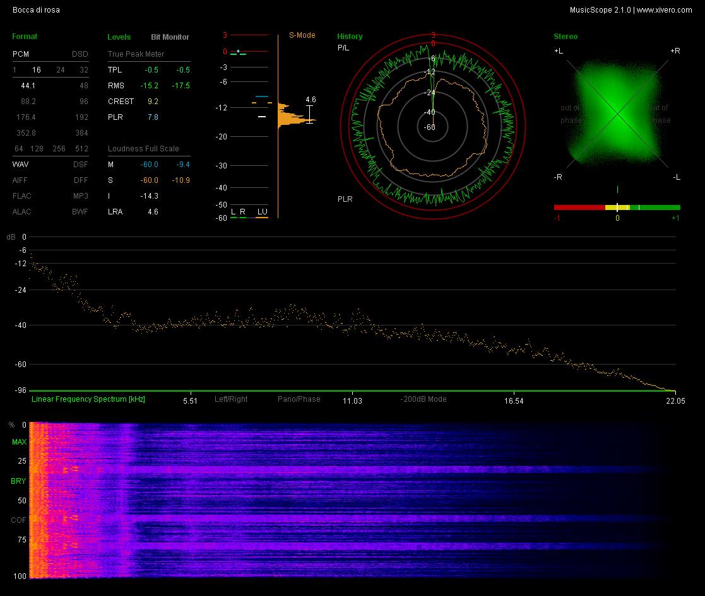Select the BRY spectrogram color scheme
Viewport: 705px width, 596px height.
pyautogui.click(x=18, y=481)
